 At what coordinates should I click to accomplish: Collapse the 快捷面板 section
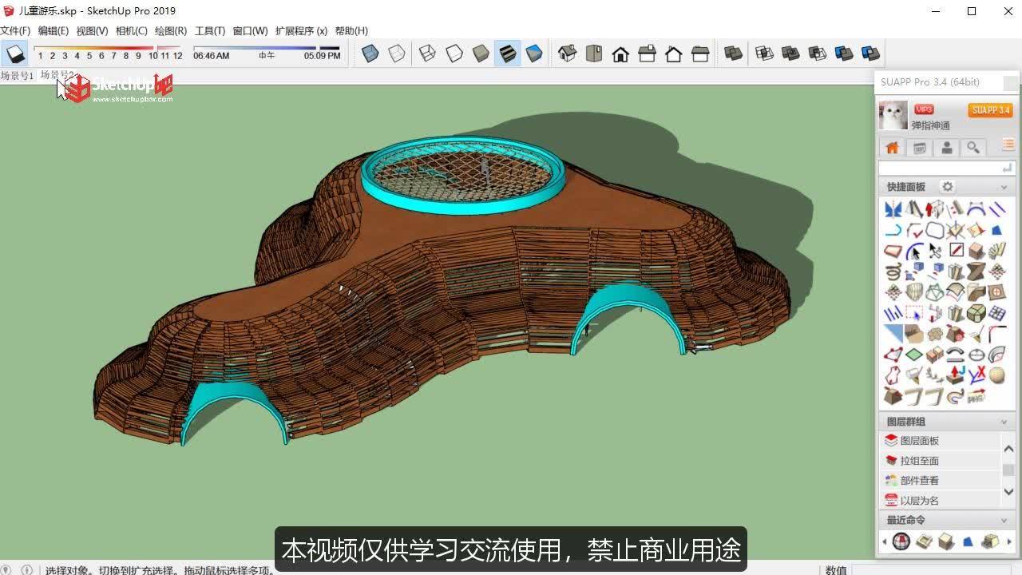1004,186
